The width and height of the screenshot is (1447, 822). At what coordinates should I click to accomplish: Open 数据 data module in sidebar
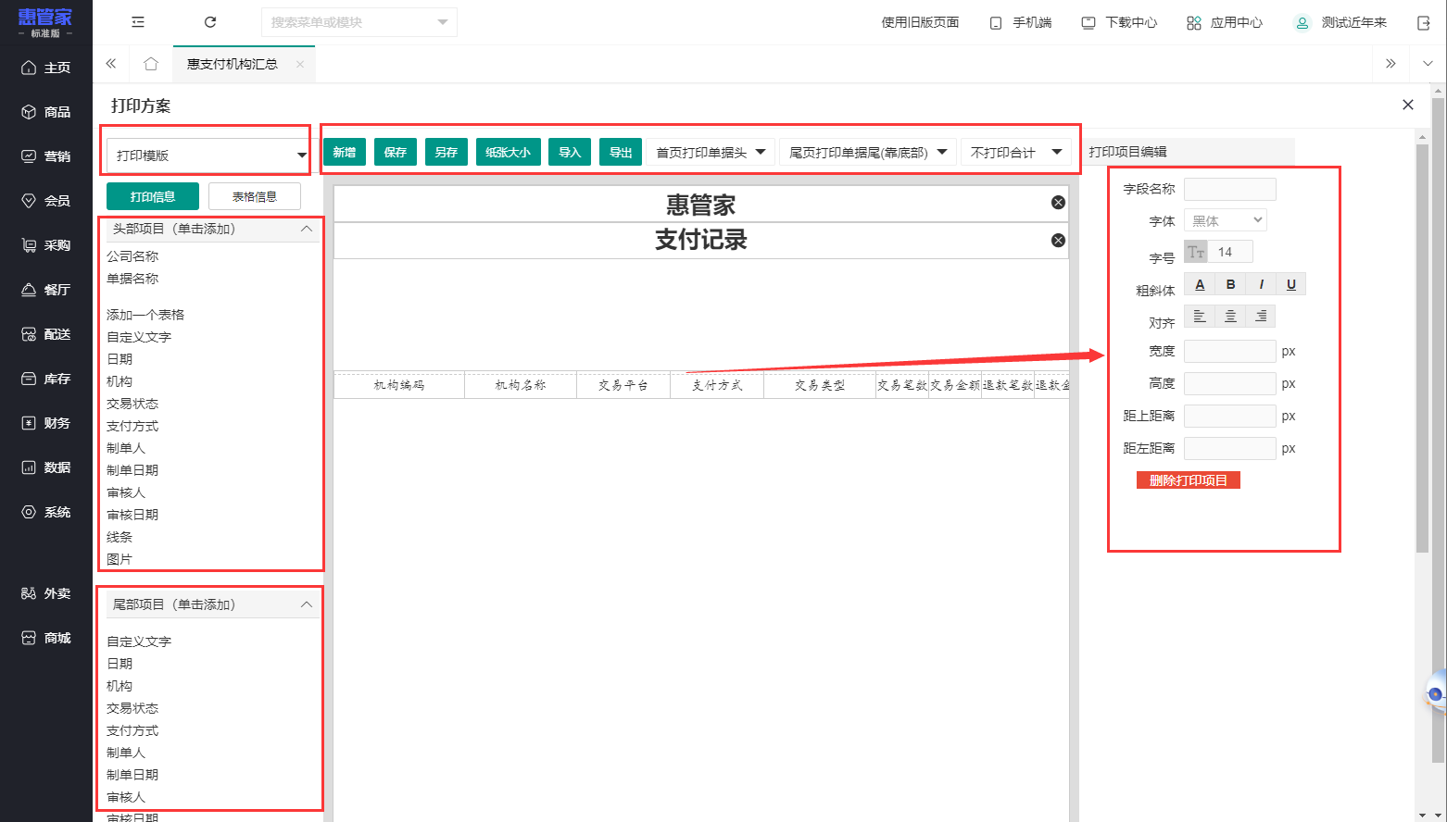(x=45, y=467)
